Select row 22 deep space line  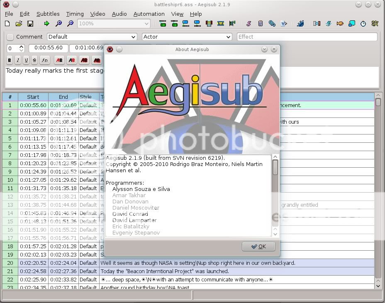pyautogui.click(x=188, y=280)
